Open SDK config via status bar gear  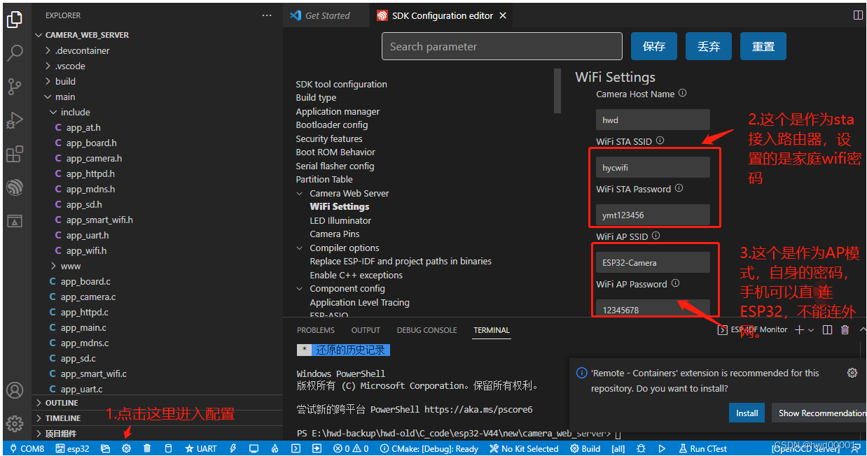tap(127, 449)
